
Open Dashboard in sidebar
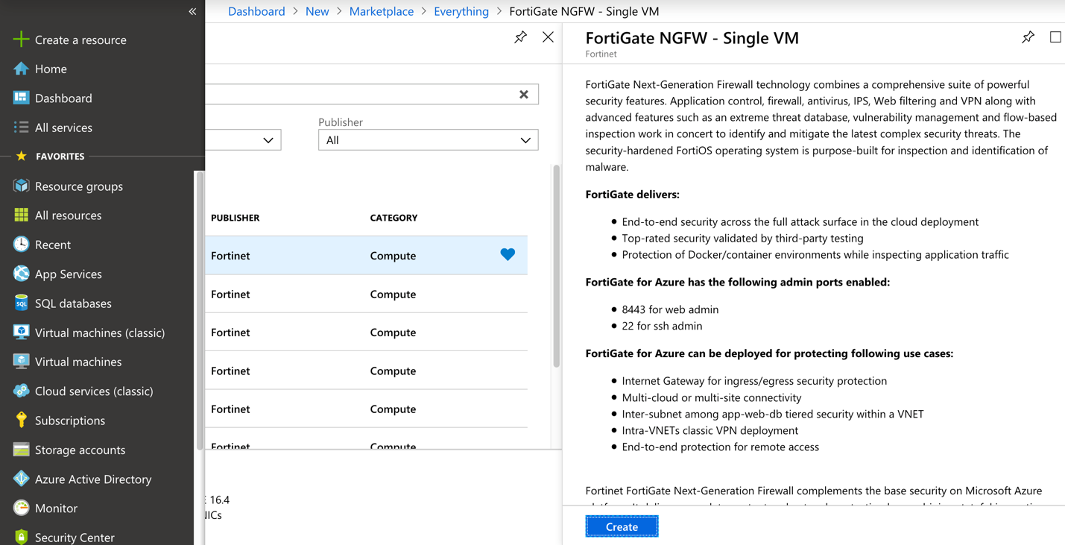pos(63,98)
